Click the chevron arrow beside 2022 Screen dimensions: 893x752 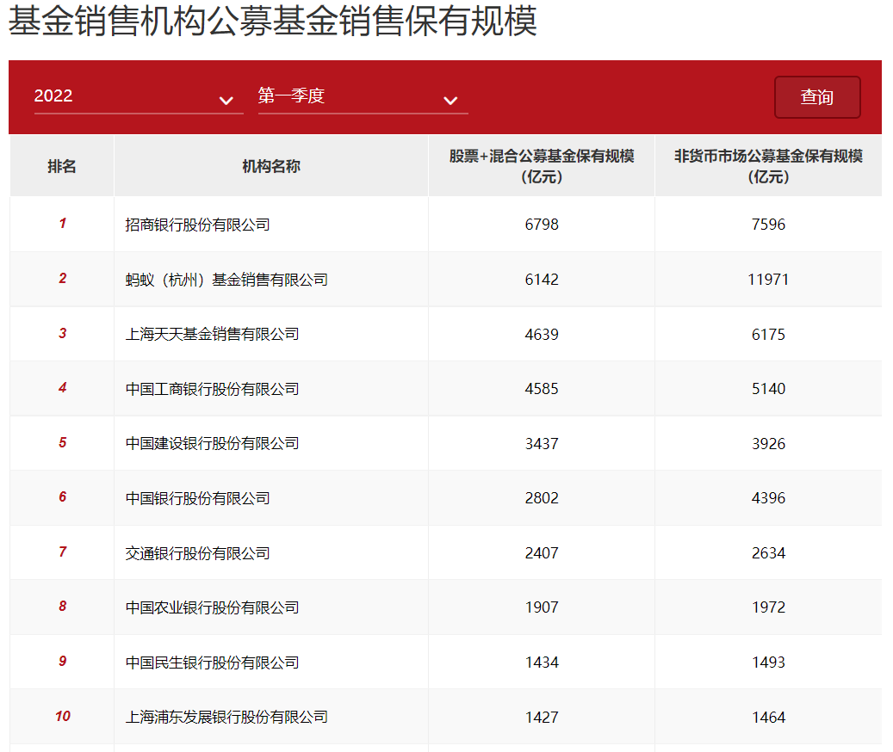pyautogui.click(x=226, y=101)
